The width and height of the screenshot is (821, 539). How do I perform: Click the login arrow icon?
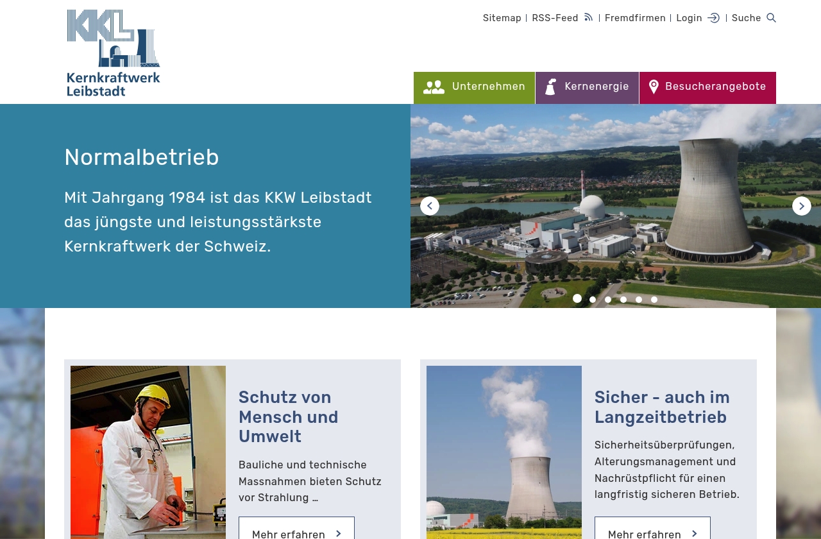(x=713, y=18)
